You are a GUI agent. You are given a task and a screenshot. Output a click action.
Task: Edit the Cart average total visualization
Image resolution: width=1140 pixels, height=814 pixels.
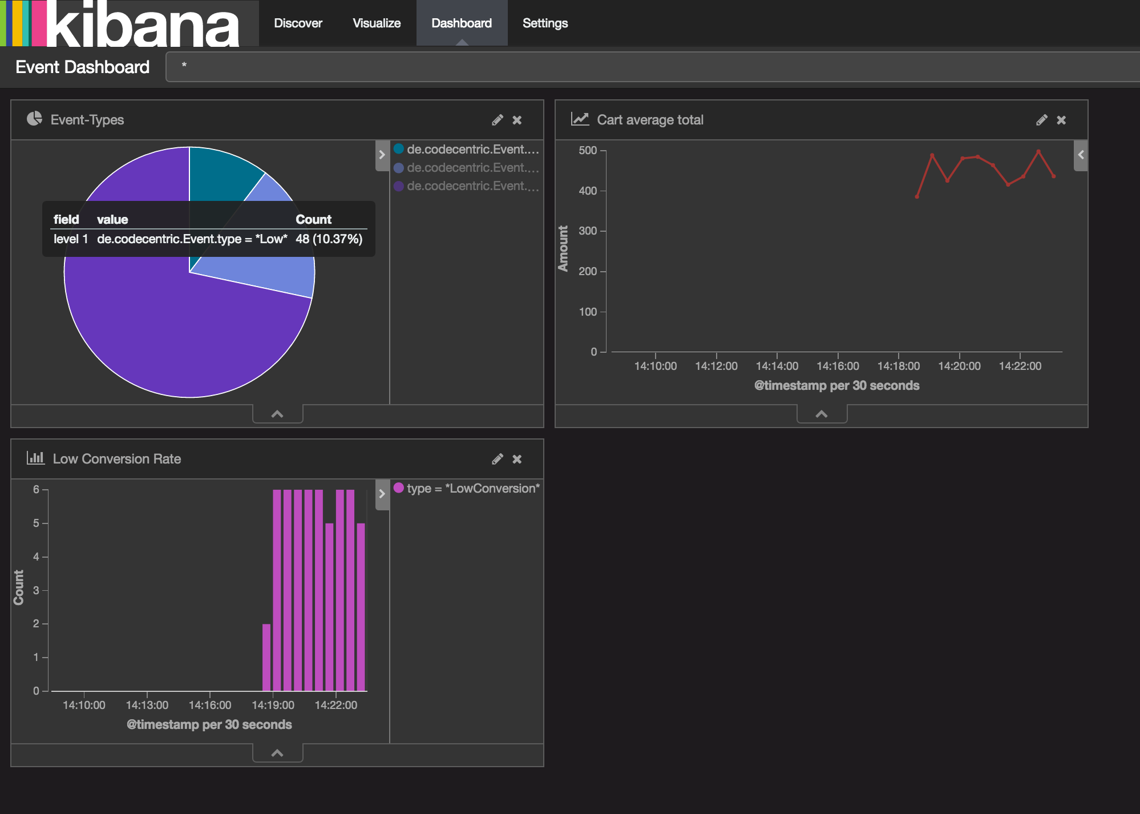[1042, 120]
